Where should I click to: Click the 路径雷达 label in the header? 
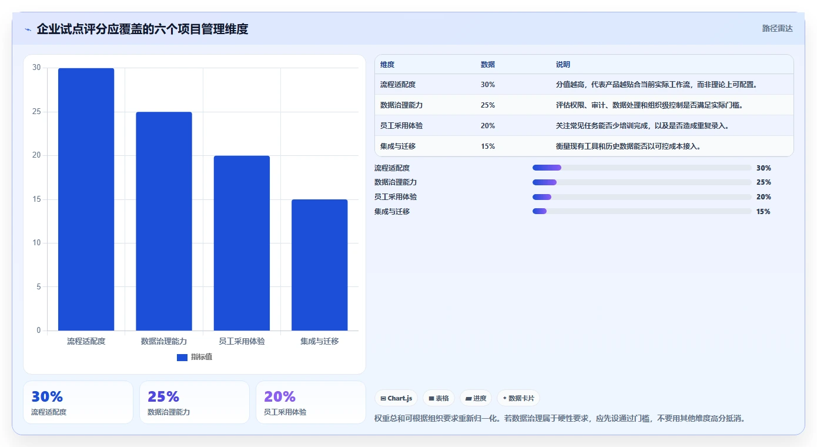(x=778, y=28)
